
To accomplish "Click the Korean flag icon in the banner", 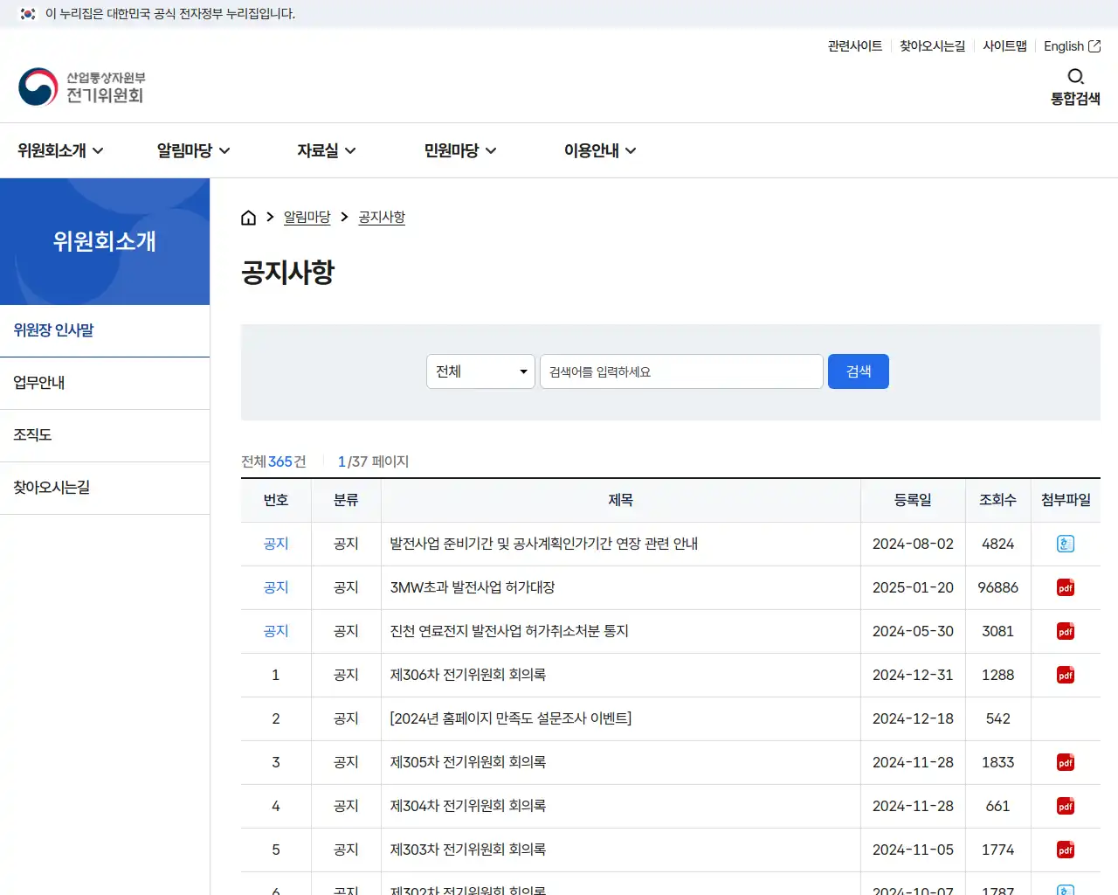I will click(28, 14).
